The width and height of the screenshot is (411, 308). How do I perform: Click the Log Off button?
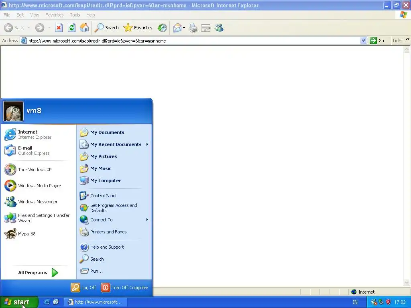83,288
